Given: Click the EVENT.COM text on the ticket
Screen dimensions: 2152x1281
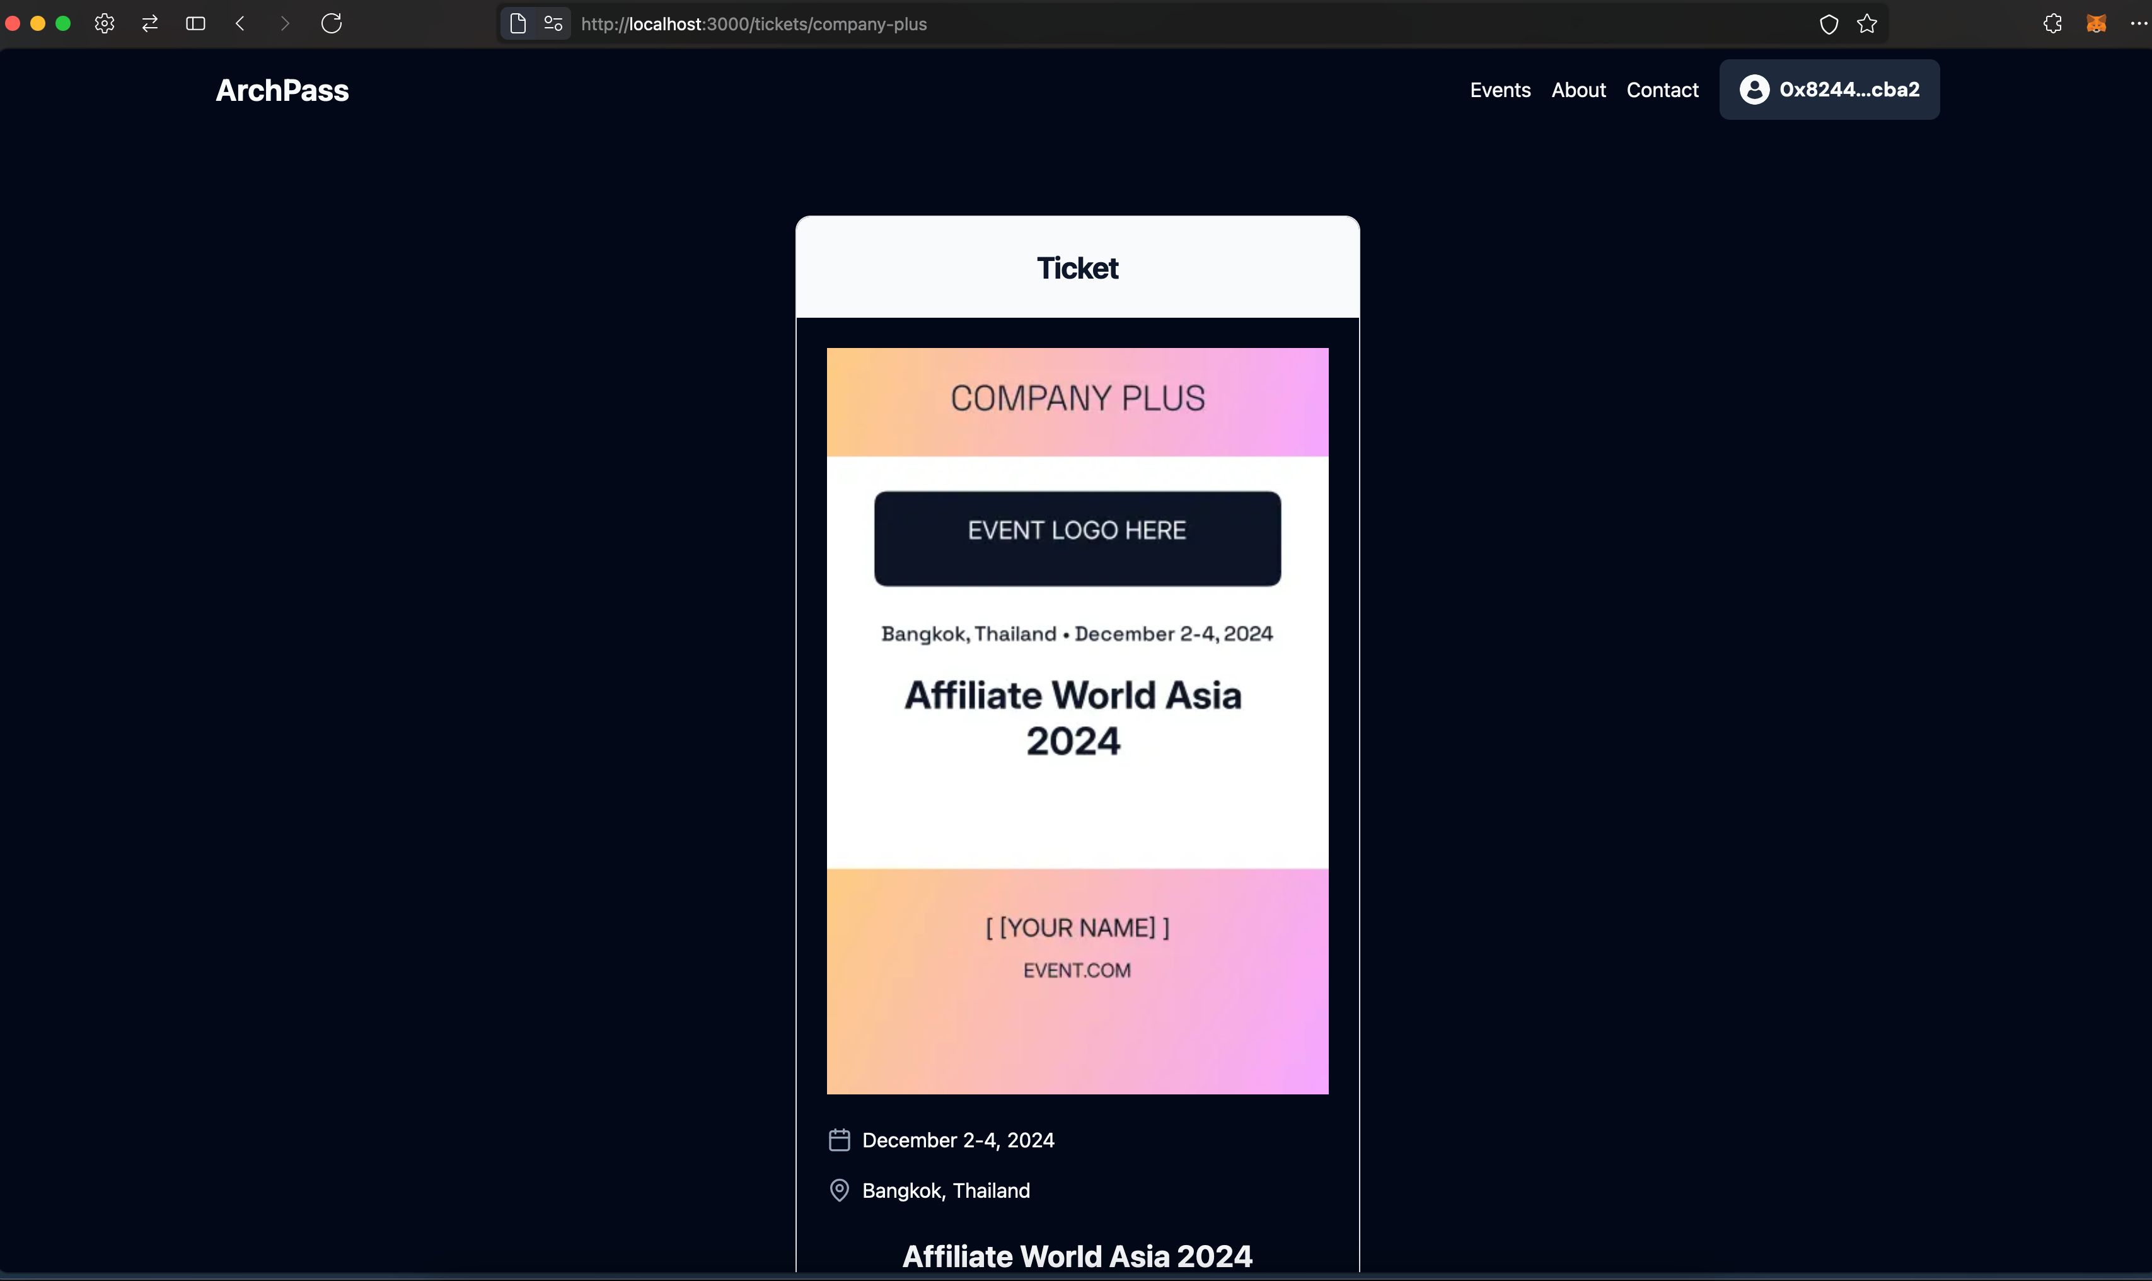Looking at the screenshot, I should [1077, 970].
